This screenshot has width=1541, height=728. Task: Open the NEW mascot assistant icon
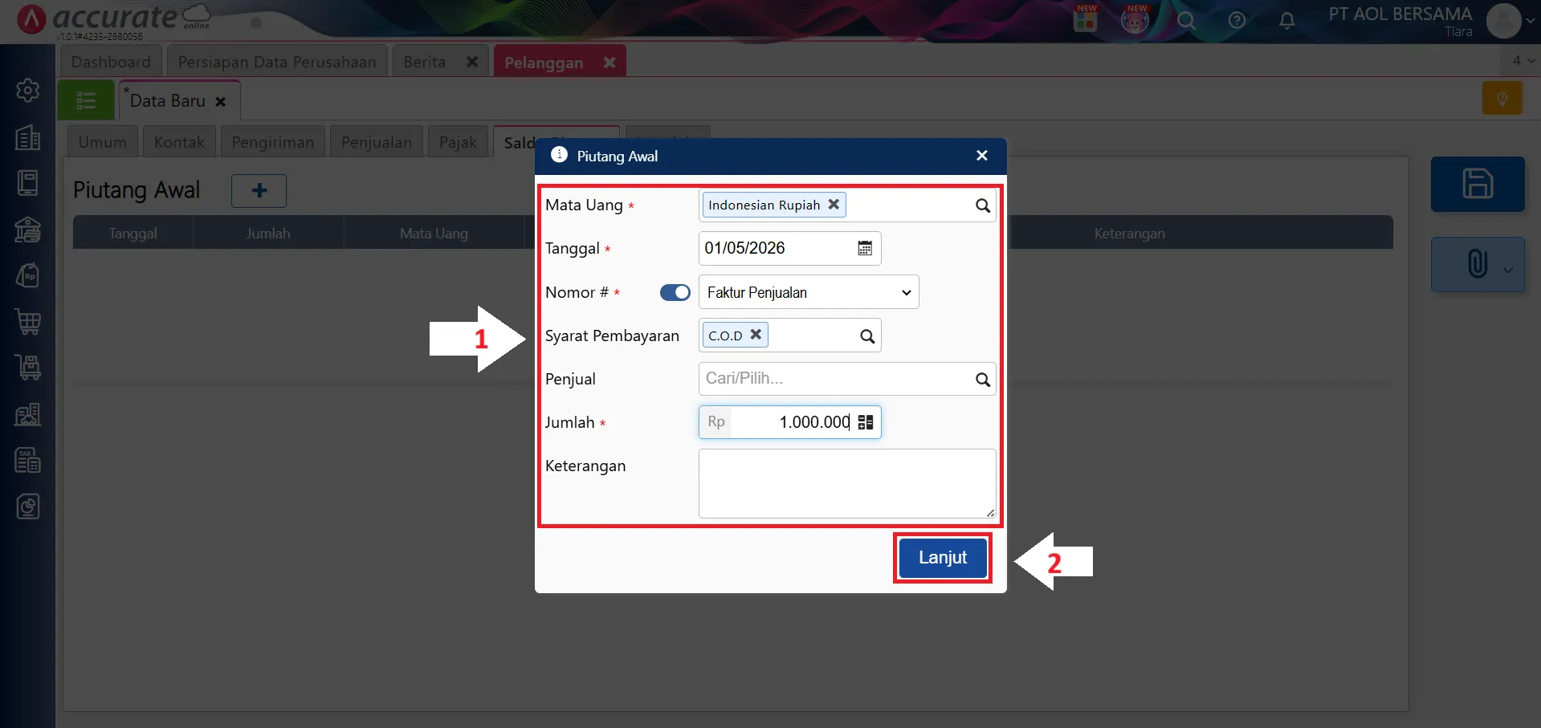pyautogui.click(x=1135, y=19)
